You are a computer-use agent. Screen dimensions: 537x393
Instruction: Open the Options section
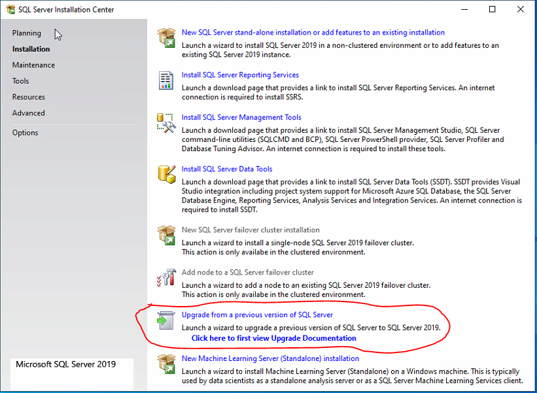[x=25, y=132]
